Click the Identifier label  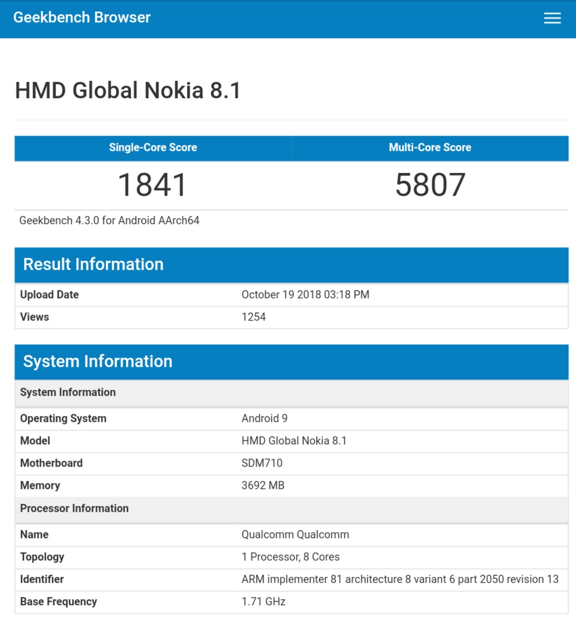tap(41, 580)
